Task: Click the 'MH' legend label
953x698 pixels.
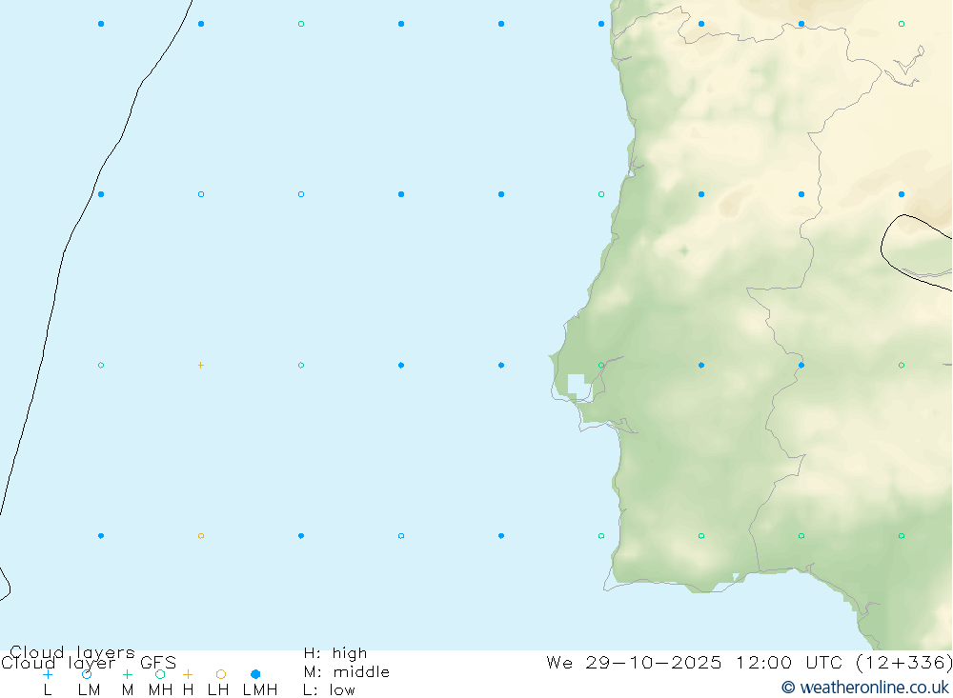Action: click(160, 690)
